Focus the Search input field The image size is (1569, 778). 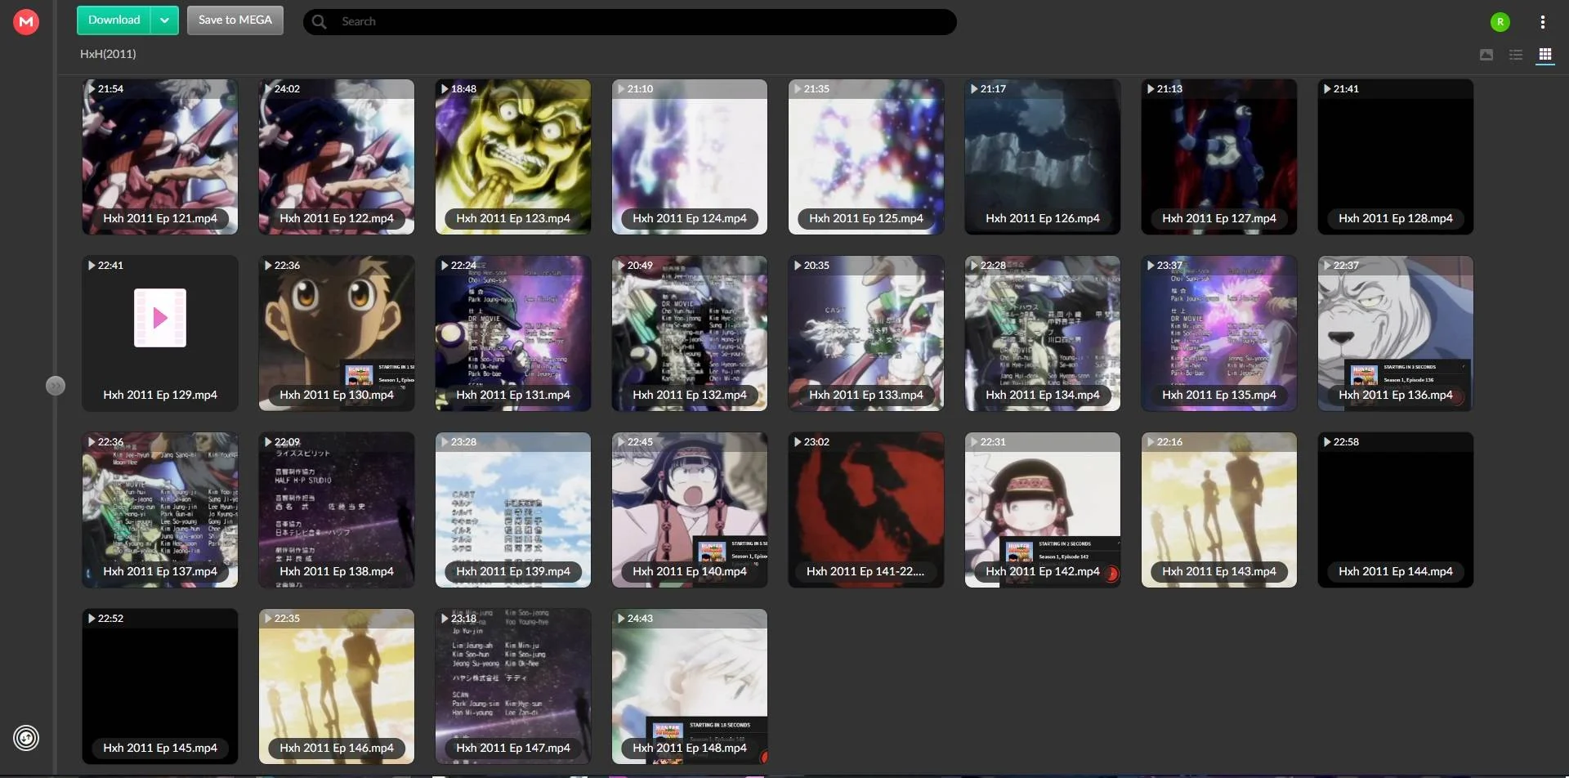click(x=629, y=22)
